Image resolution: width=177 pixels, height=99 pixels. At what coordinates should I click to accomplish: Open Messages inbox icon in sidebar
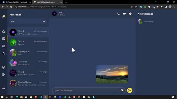coord(4,39)
